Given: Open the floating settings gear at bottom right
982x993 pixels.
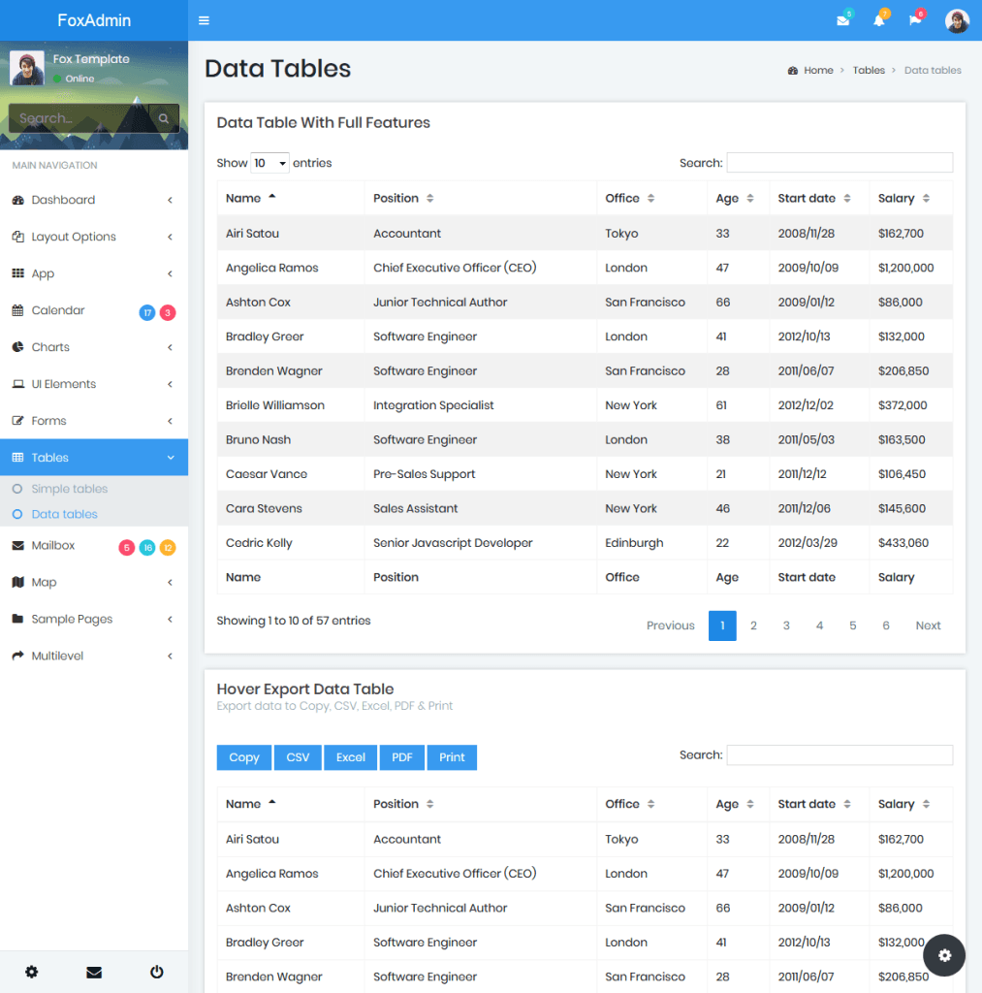Looking at the screenshot, I should pyautogui.click(x=943, y=955).
